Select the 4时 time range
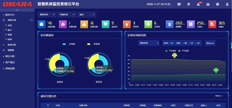232x108 pixels. coord(172,43)
